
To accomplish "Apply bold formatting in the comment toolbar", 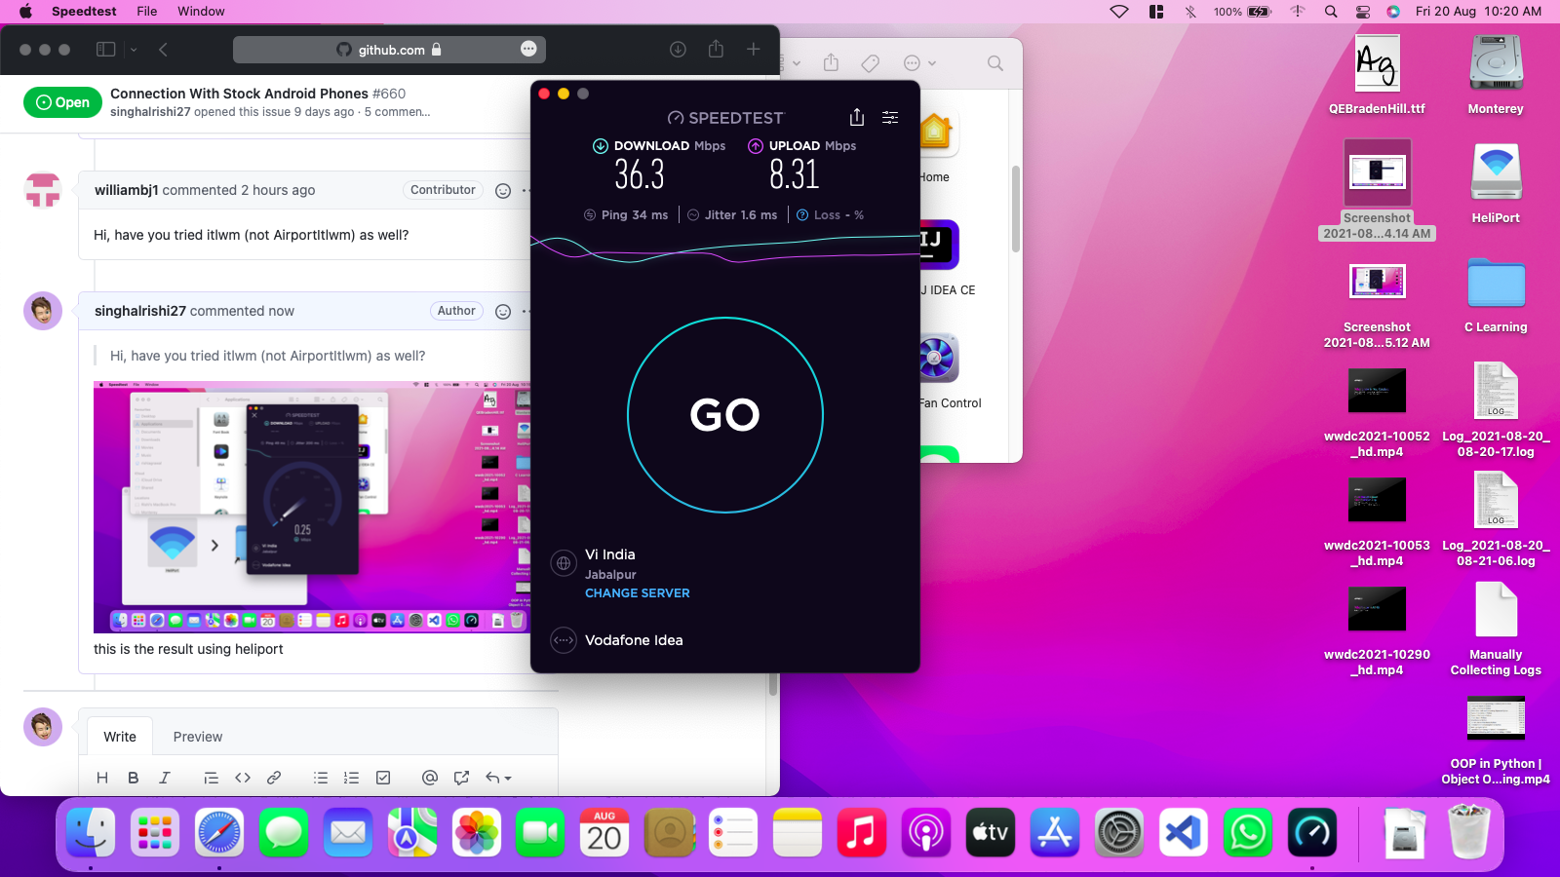I will tap(134, 778).
